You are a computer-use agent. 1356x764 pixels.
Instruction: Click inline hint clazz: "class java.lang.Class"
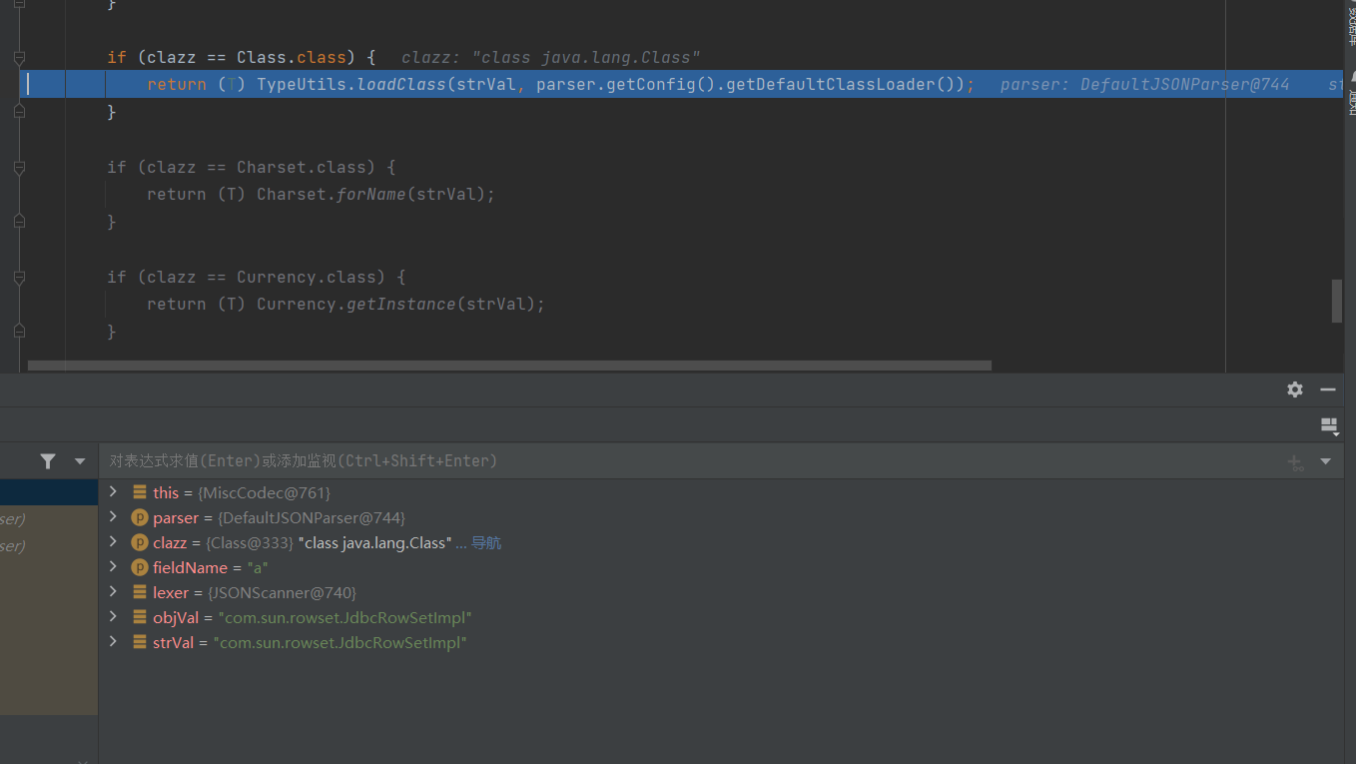click(551, 58)
